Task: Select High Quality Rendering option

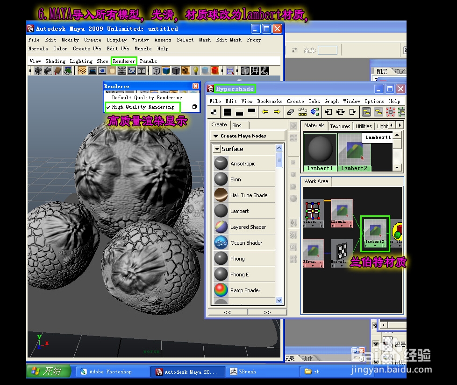Action: [x=143, y=107]
